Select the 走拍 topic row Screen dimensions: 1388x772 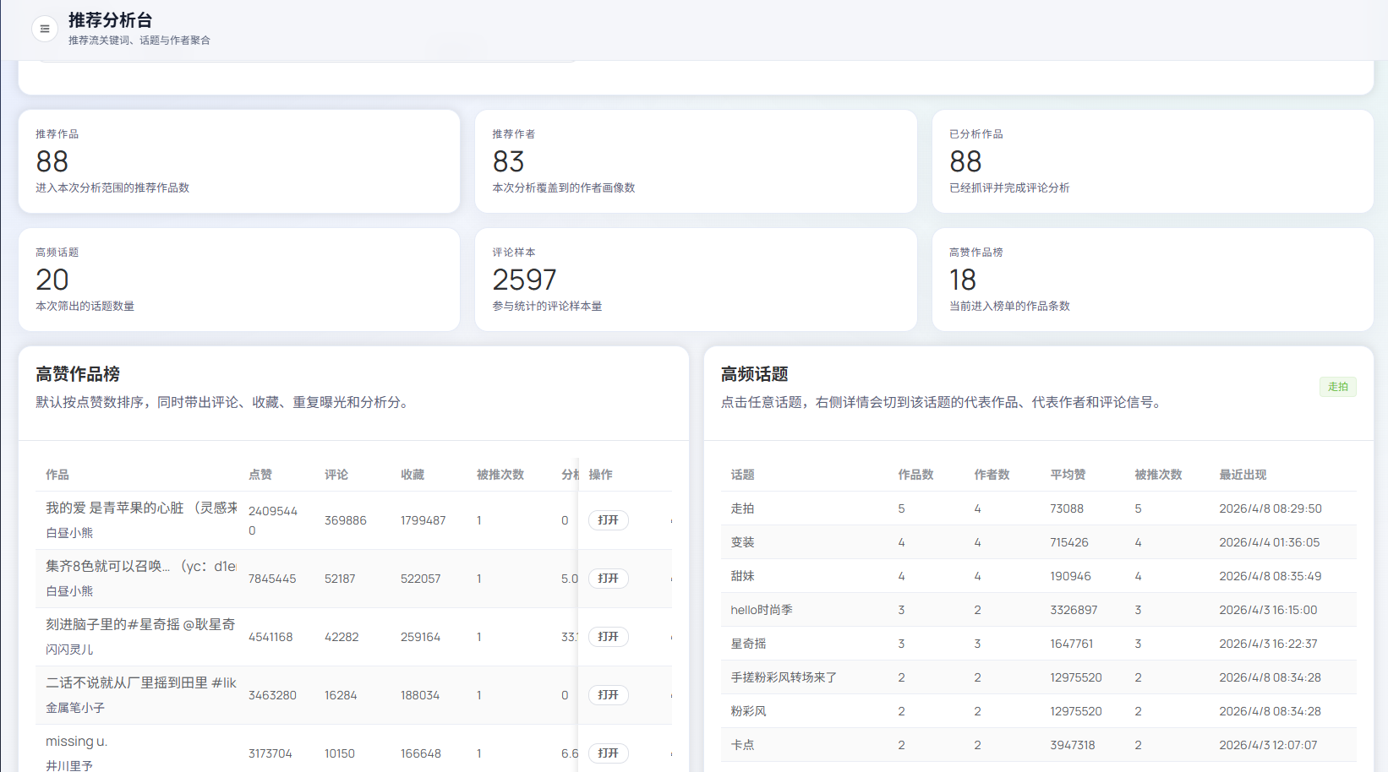pos(1038,508)
